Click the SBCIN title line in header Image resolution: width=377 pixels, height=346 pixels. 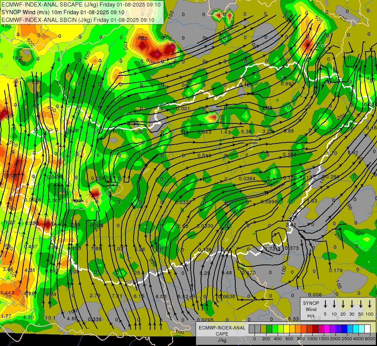point(78,20)
